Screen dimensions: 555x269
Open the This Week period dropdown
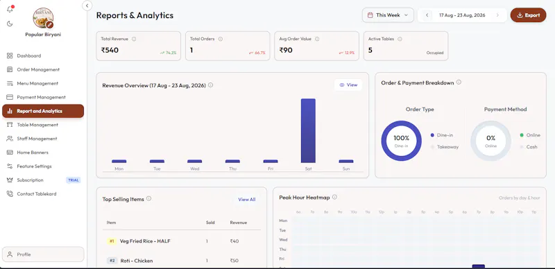[388, 15]
